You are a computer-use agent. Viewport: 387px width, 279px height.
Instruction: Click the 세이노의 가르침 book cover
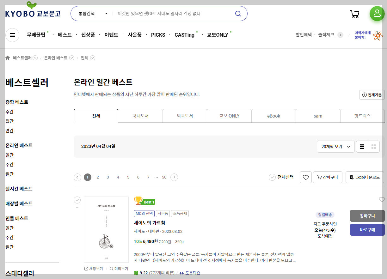[106, 229]
